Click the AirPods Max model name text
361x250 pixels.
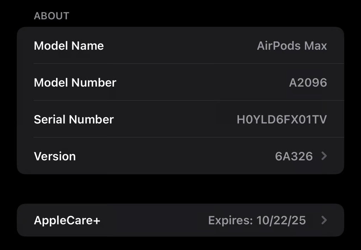(x=292, y=46)
